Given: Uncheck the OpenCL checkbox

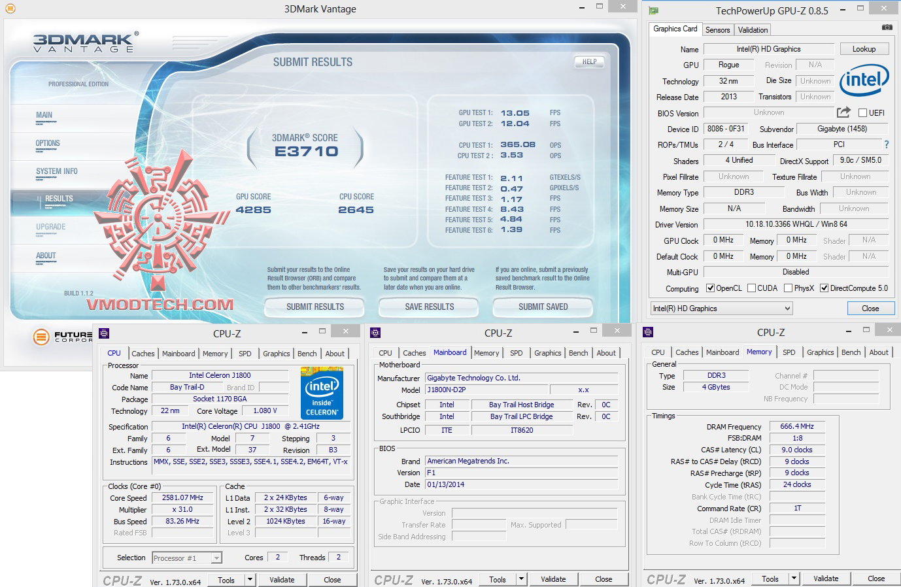Looking at the screenshot, I should 711,288.
